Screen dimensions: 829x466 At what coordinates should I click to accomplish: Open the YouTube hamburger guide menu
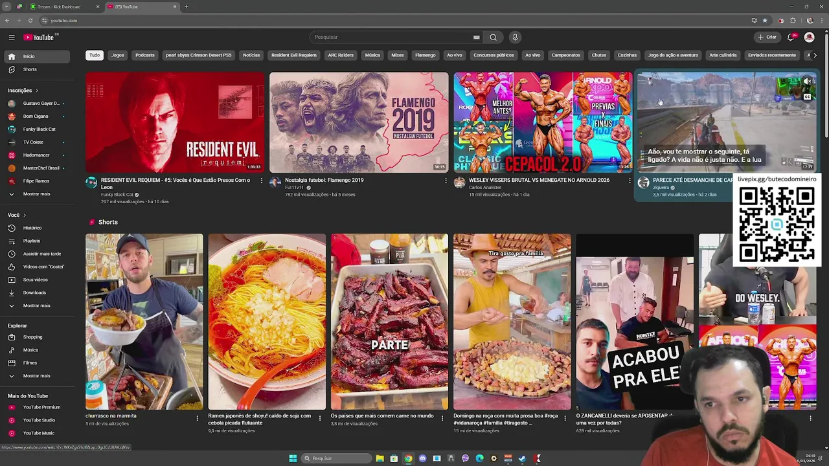[12, 38]
